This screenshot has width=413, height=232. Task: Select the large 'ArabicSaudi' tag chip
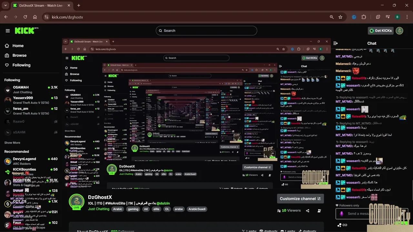(x=197, y=209)
